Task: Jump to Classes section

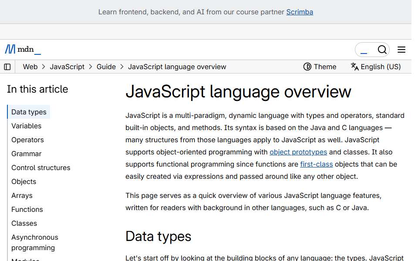Action: (x=24, y=223)
